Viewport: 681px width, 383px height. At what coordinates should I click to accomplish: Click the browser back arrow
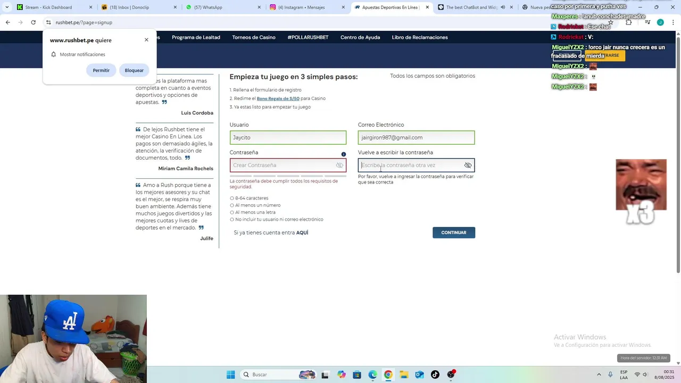pos(7,22)
